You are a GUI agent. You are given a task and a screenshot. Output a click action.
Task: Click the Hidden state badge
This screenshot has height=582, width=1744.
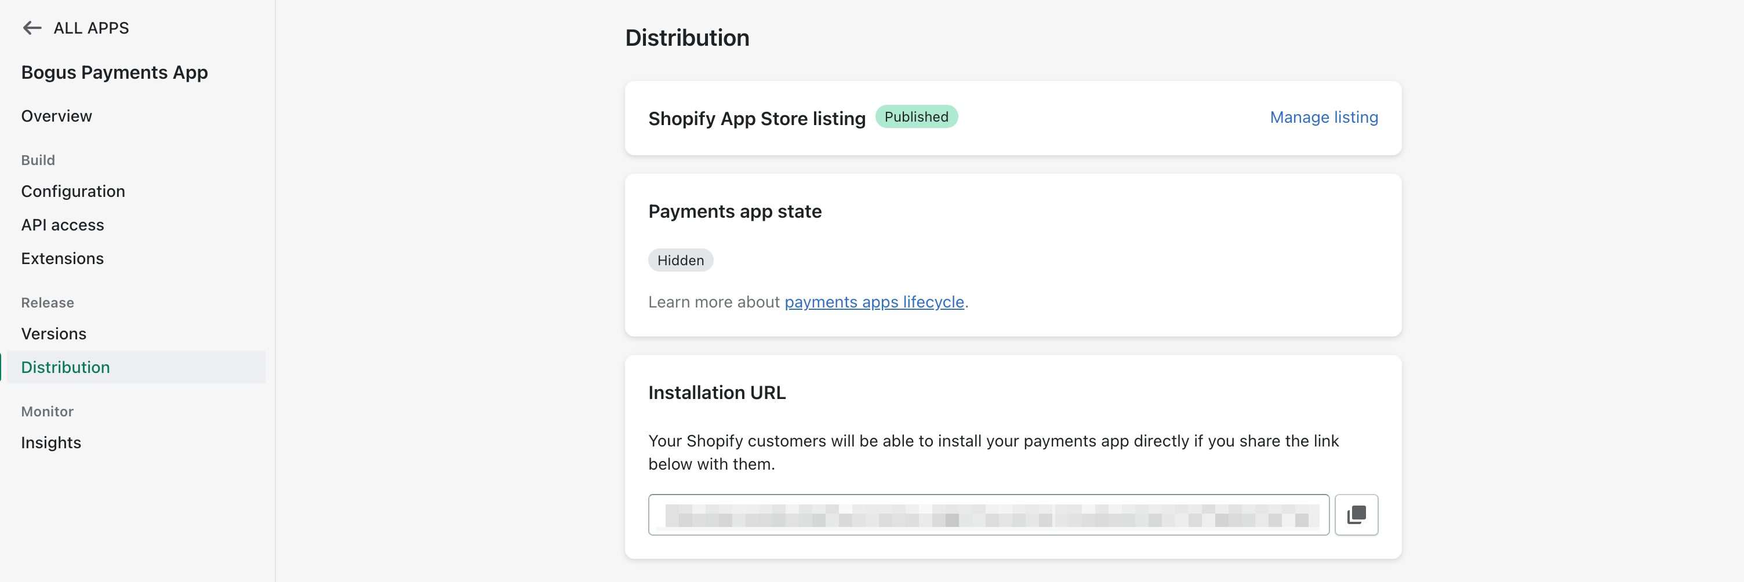tap(680, 260)
